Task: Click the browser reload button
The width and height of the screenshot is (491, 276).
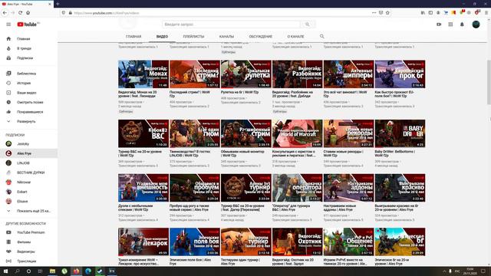Action: [x=21, y=13]
